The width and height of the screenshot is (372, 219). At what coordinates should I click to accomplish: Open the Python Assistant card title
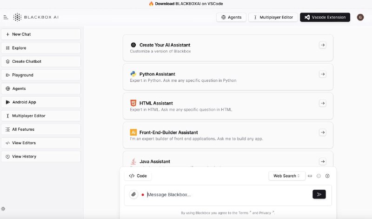[x=157, y=74]
